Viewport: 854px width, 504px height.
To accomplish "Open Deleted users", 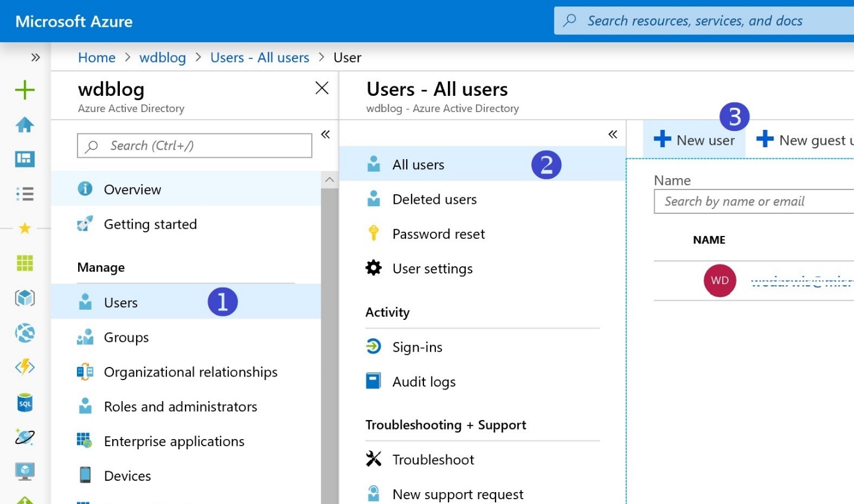I will [x=482, y=199].
